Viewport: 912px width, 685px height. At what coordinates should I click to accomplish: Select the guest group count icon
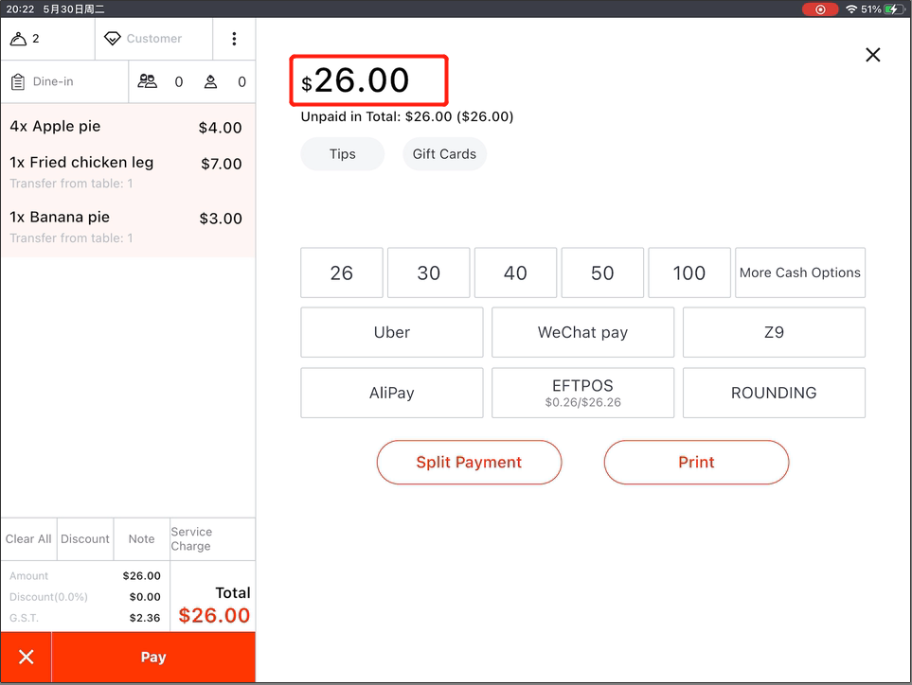click(148, 81)
